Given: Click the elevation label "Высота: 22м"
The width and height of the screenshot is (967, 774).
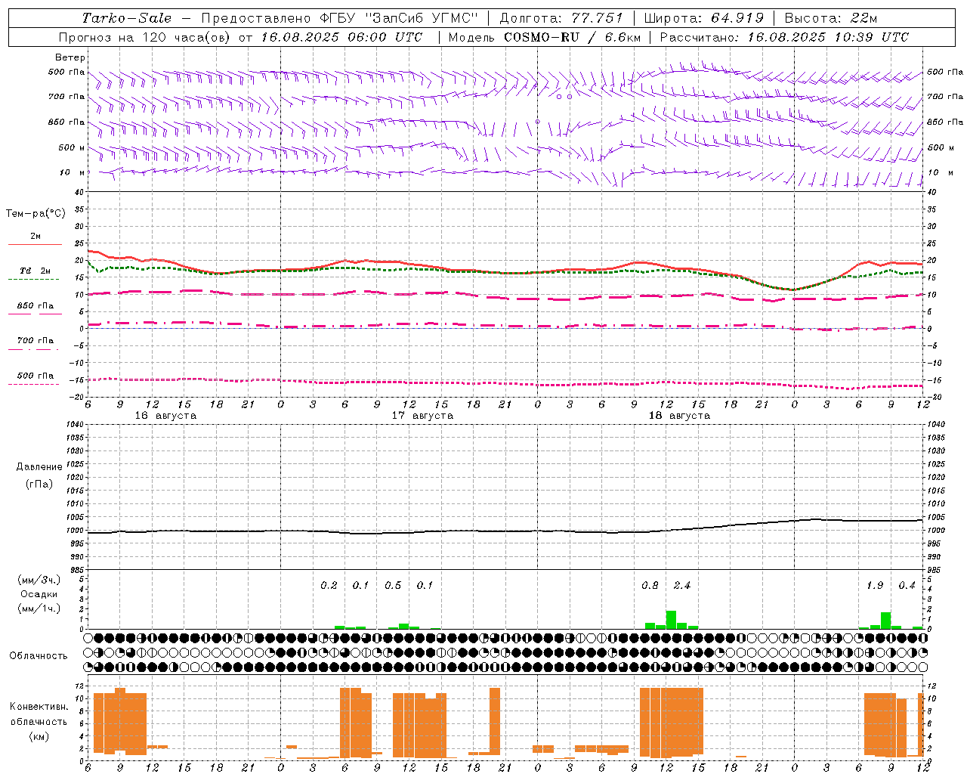Looking at the screenshot, I should tap(831, 18).
